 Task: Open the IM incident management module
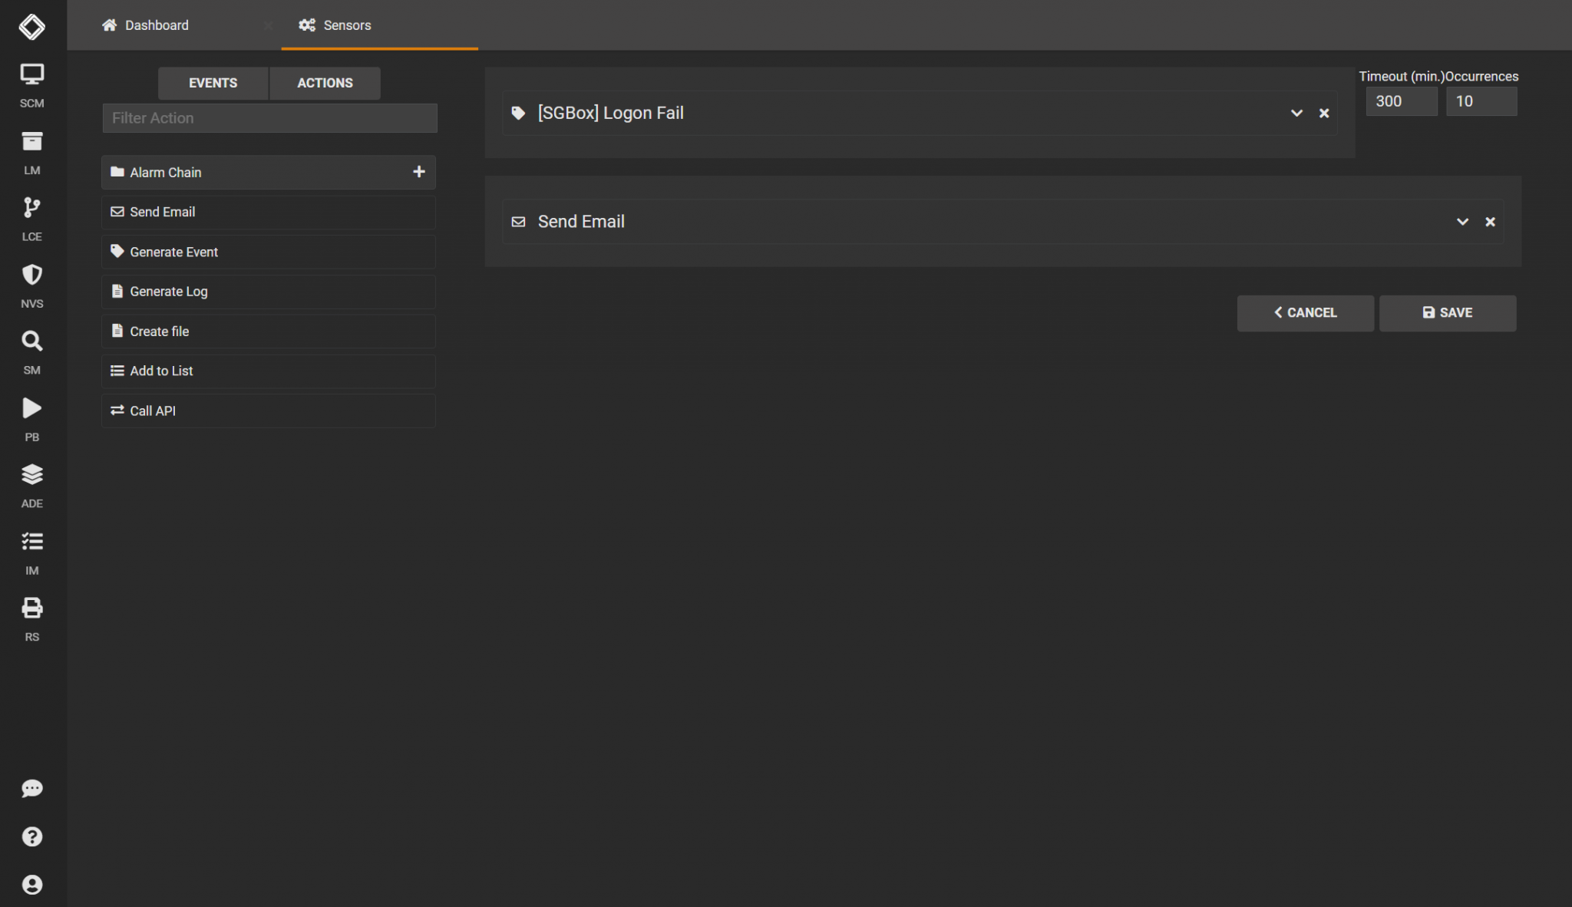31,541
